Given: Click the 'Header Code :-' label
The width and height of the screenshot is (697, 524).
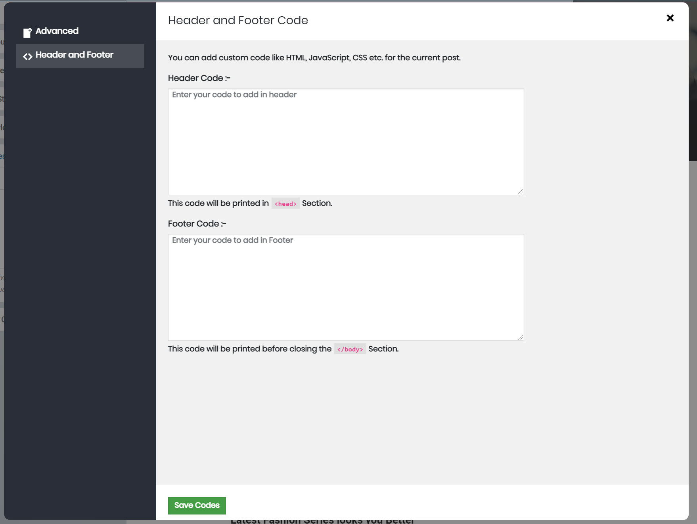Looking at the screenshot, I should pyautogui.click(x=199, y=78).
